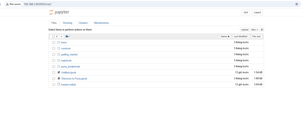Image resolution: width=302 pixels, height=138 pixels.
Task: Click the folder icon beside base
Action: [59, 42]
